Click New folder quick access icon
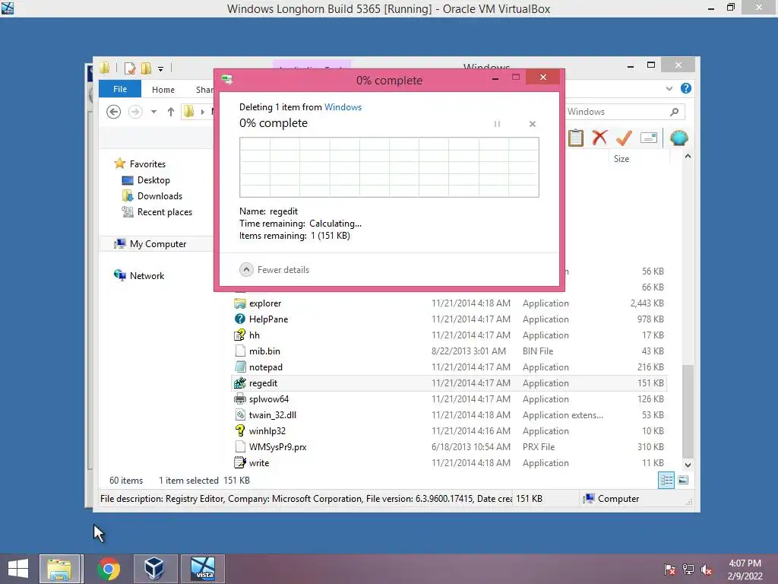Screen dimensions: 778x584 click(147, 68)
